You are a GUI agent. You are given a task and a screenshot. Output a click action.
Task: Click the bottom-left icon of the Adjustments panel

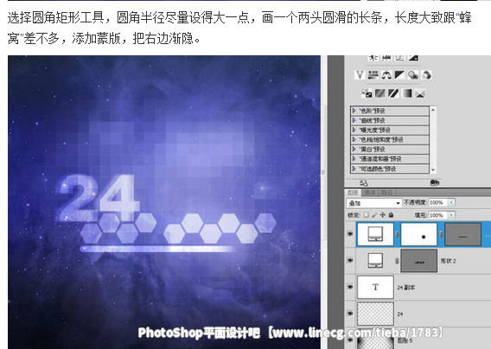point(364,183)
